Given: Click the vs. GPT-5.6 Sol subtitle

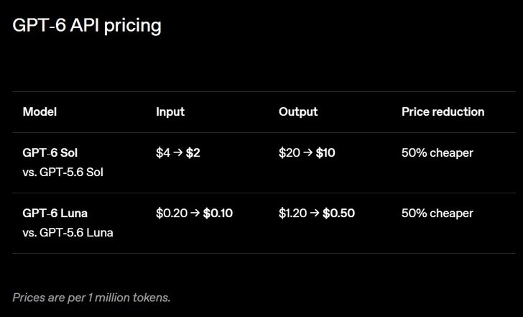Looking at the screenshot, I should tap(63, 173).
